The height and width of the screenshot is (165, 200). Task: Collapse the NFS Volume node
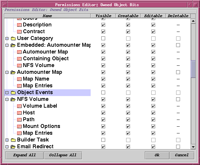[7, 99]
